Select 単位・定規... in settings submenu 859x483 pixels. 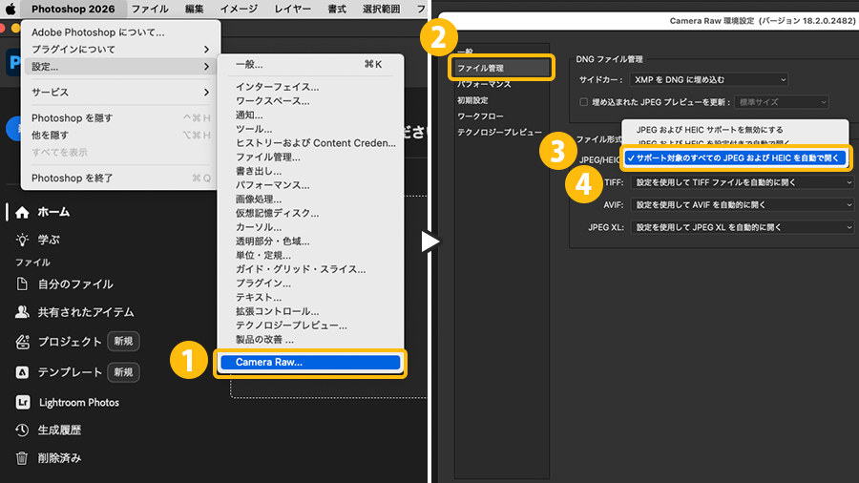coord(310,255)
